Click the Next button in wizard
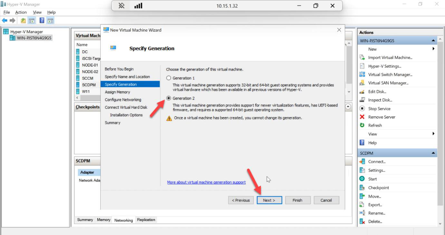The image size is (445, 235). coord(269,200)
